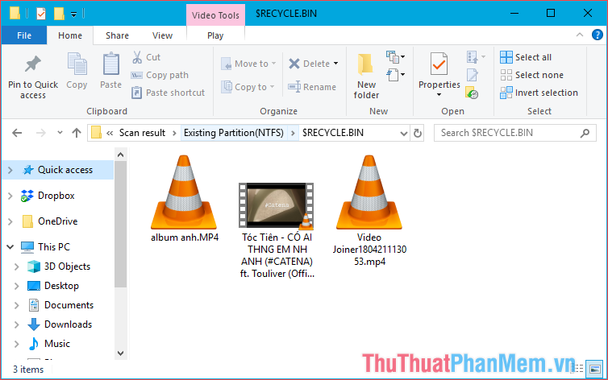This screenshot has height=380, width=608.
Task: Click Select none
Action: tap(532, 75)
